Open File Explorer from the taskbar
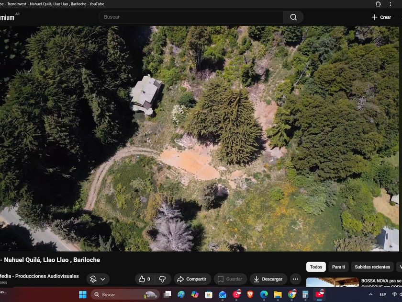 [x=278, y=294]
